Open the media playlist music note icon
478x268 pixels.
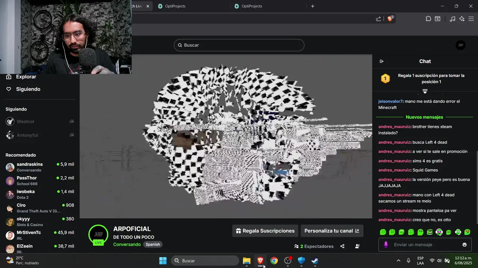point(453,19)
